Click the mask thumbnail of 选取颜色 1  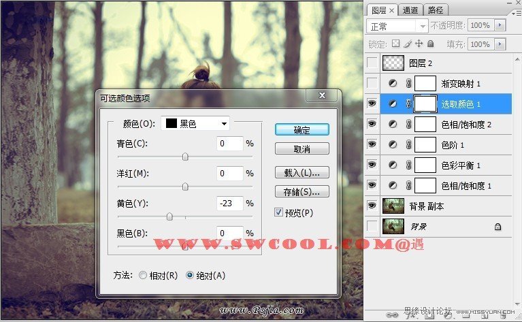pyautogui.click(x=425, y=104)
